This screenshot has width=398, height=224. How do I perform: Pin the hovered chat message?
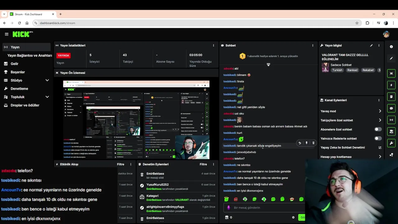point(307,143)
